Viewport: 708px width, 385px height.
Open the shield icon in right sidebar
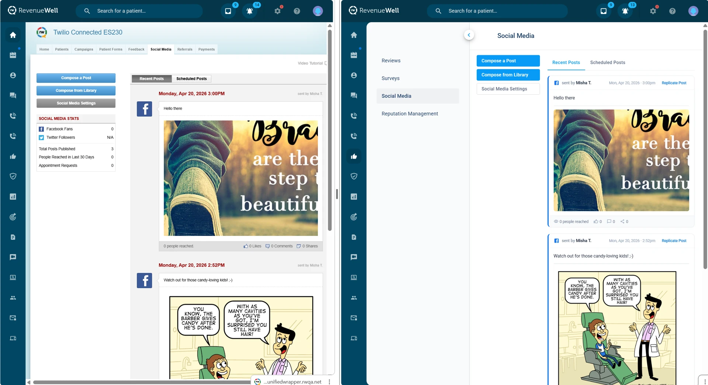pyautogui.click(x=354, y=176)
